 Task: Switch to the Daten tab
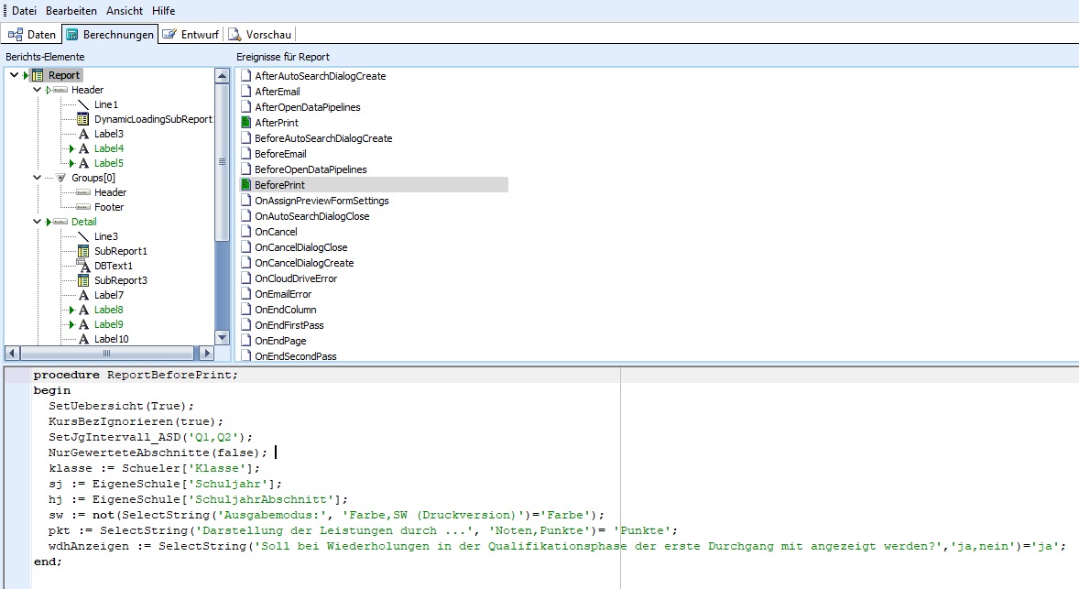(32, 35)
